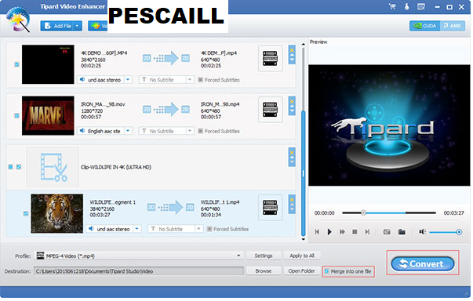The height and width of the screenshot is (301, 473).
Task: Click 2D output icon for IRON_MA
Action: (x=185, y=109)
